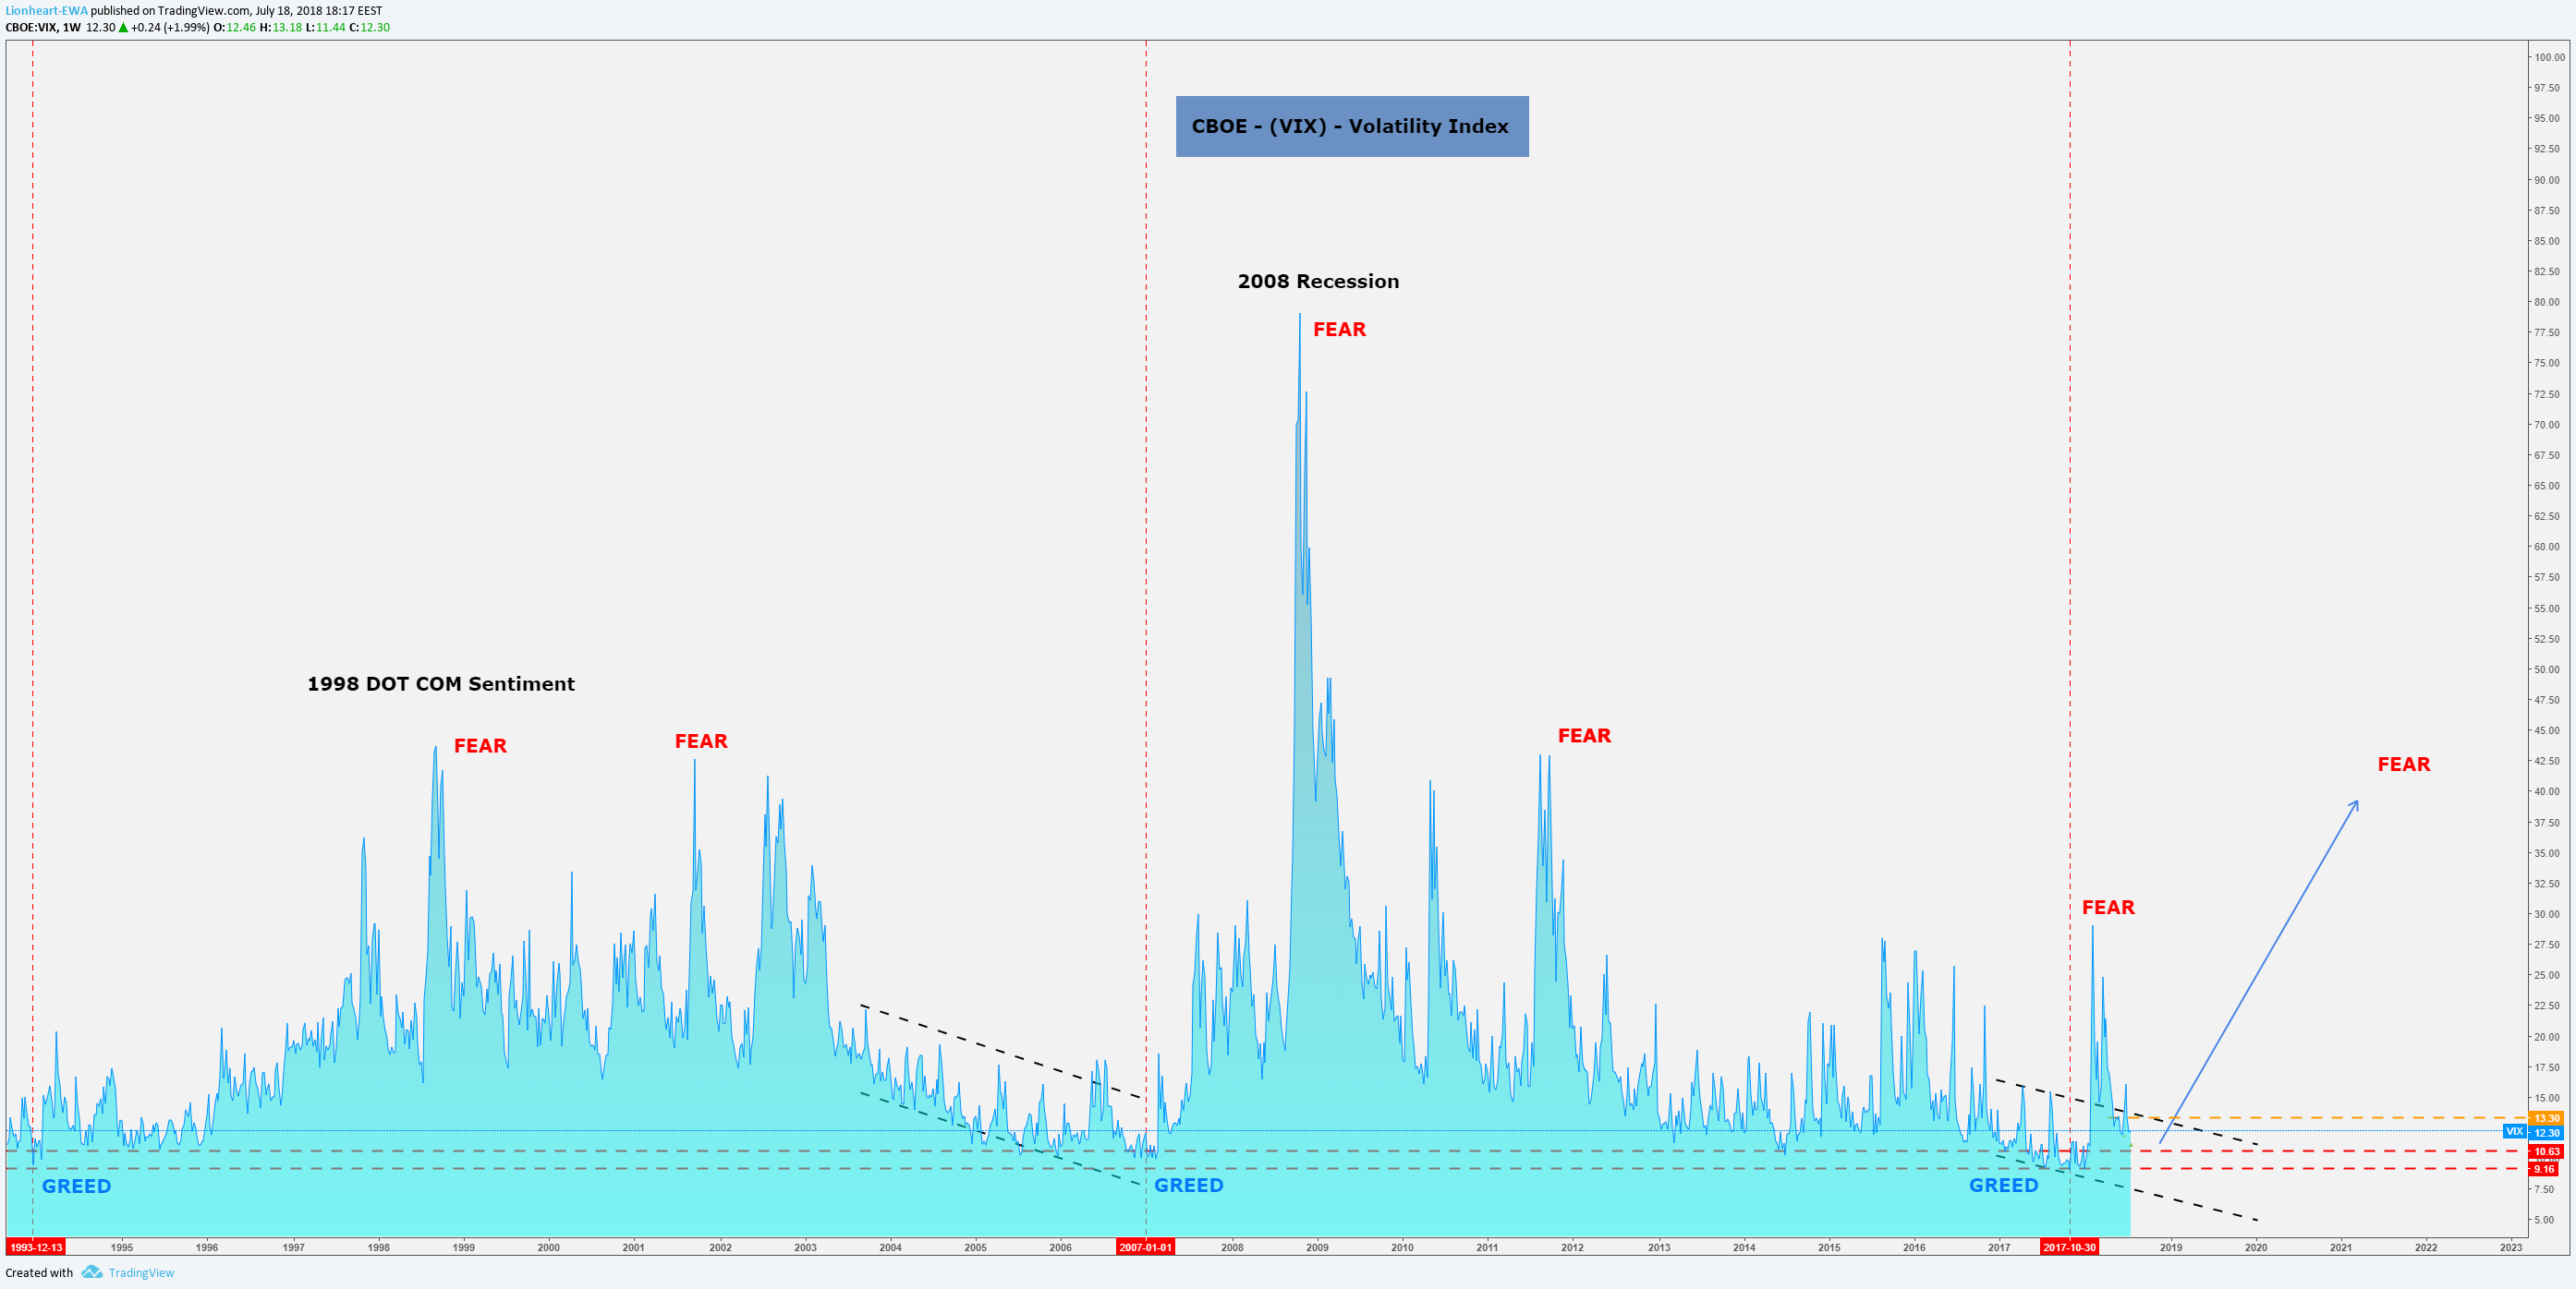Click the 30.00 level on the price axis
The width and height of the screenshot is (2576, 1289).
(2546, 913)
